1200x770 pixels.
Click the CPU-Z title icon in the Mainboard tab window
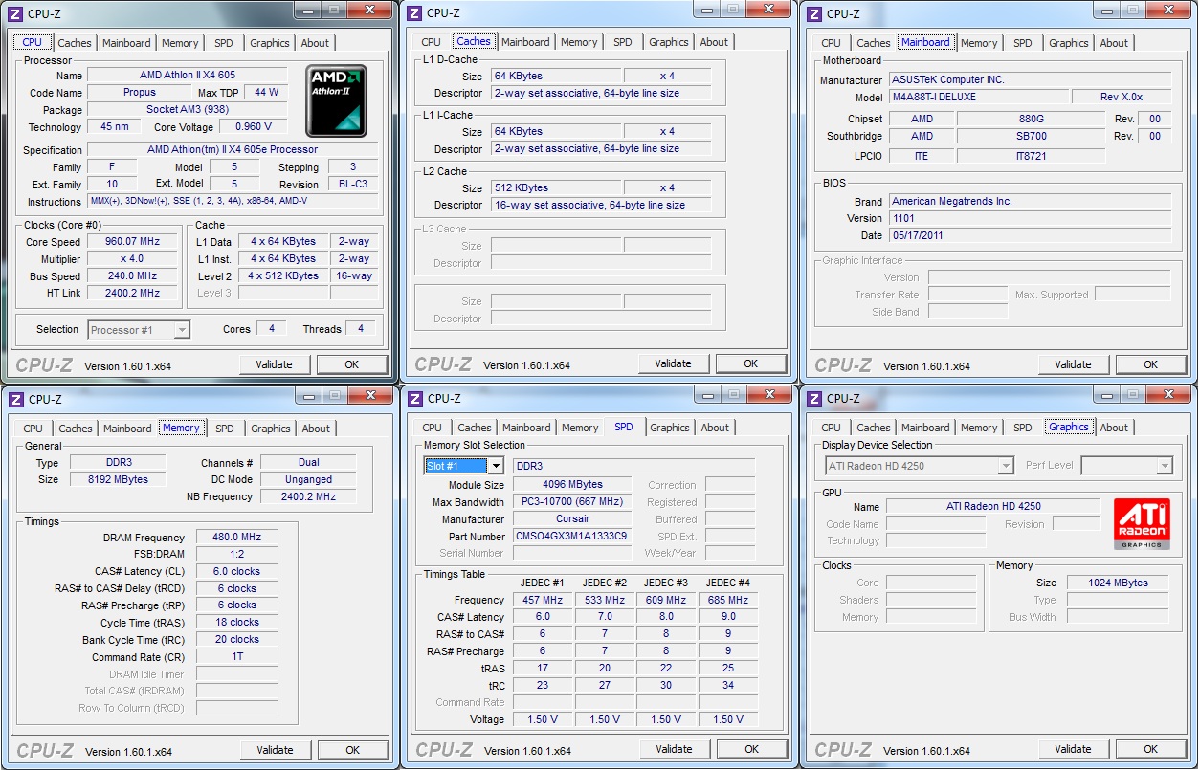pyautogui.click(x=814, y=13)
